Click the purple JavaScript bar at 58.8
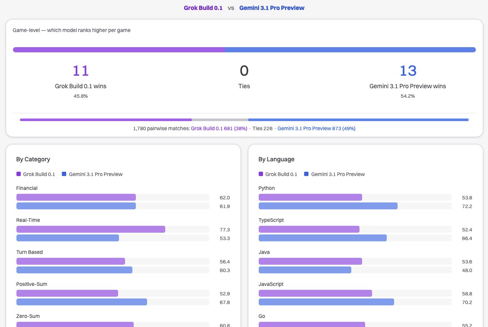Image resolution: width=488 pixels, height=327 pixels. point(315,293)
